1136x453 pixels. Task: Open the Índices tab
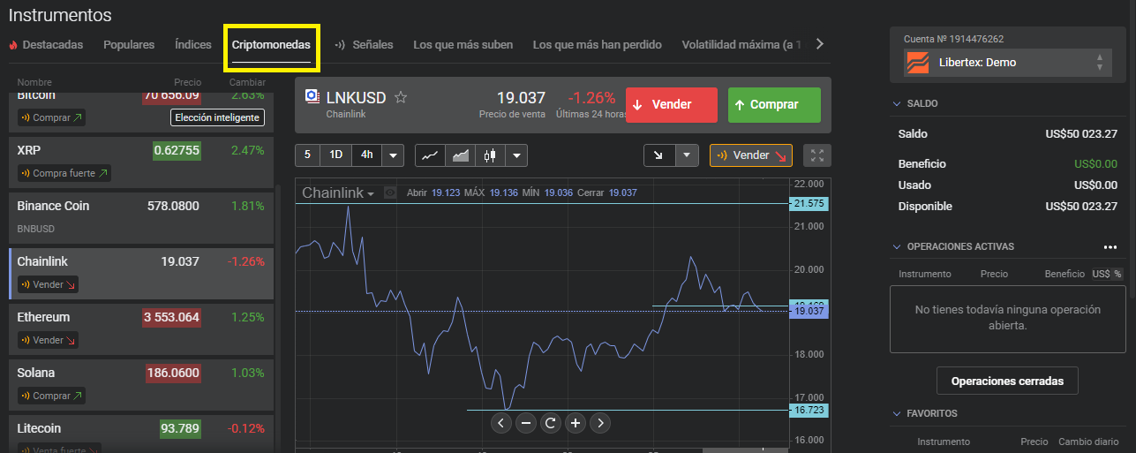click(x=193, y=45)
